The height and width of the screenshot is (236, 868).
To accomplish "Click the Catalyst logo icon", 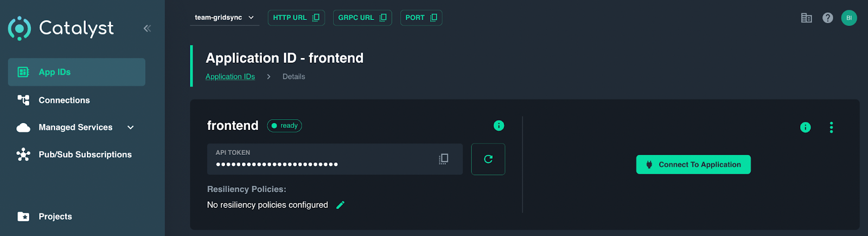I will click(20, 28).
